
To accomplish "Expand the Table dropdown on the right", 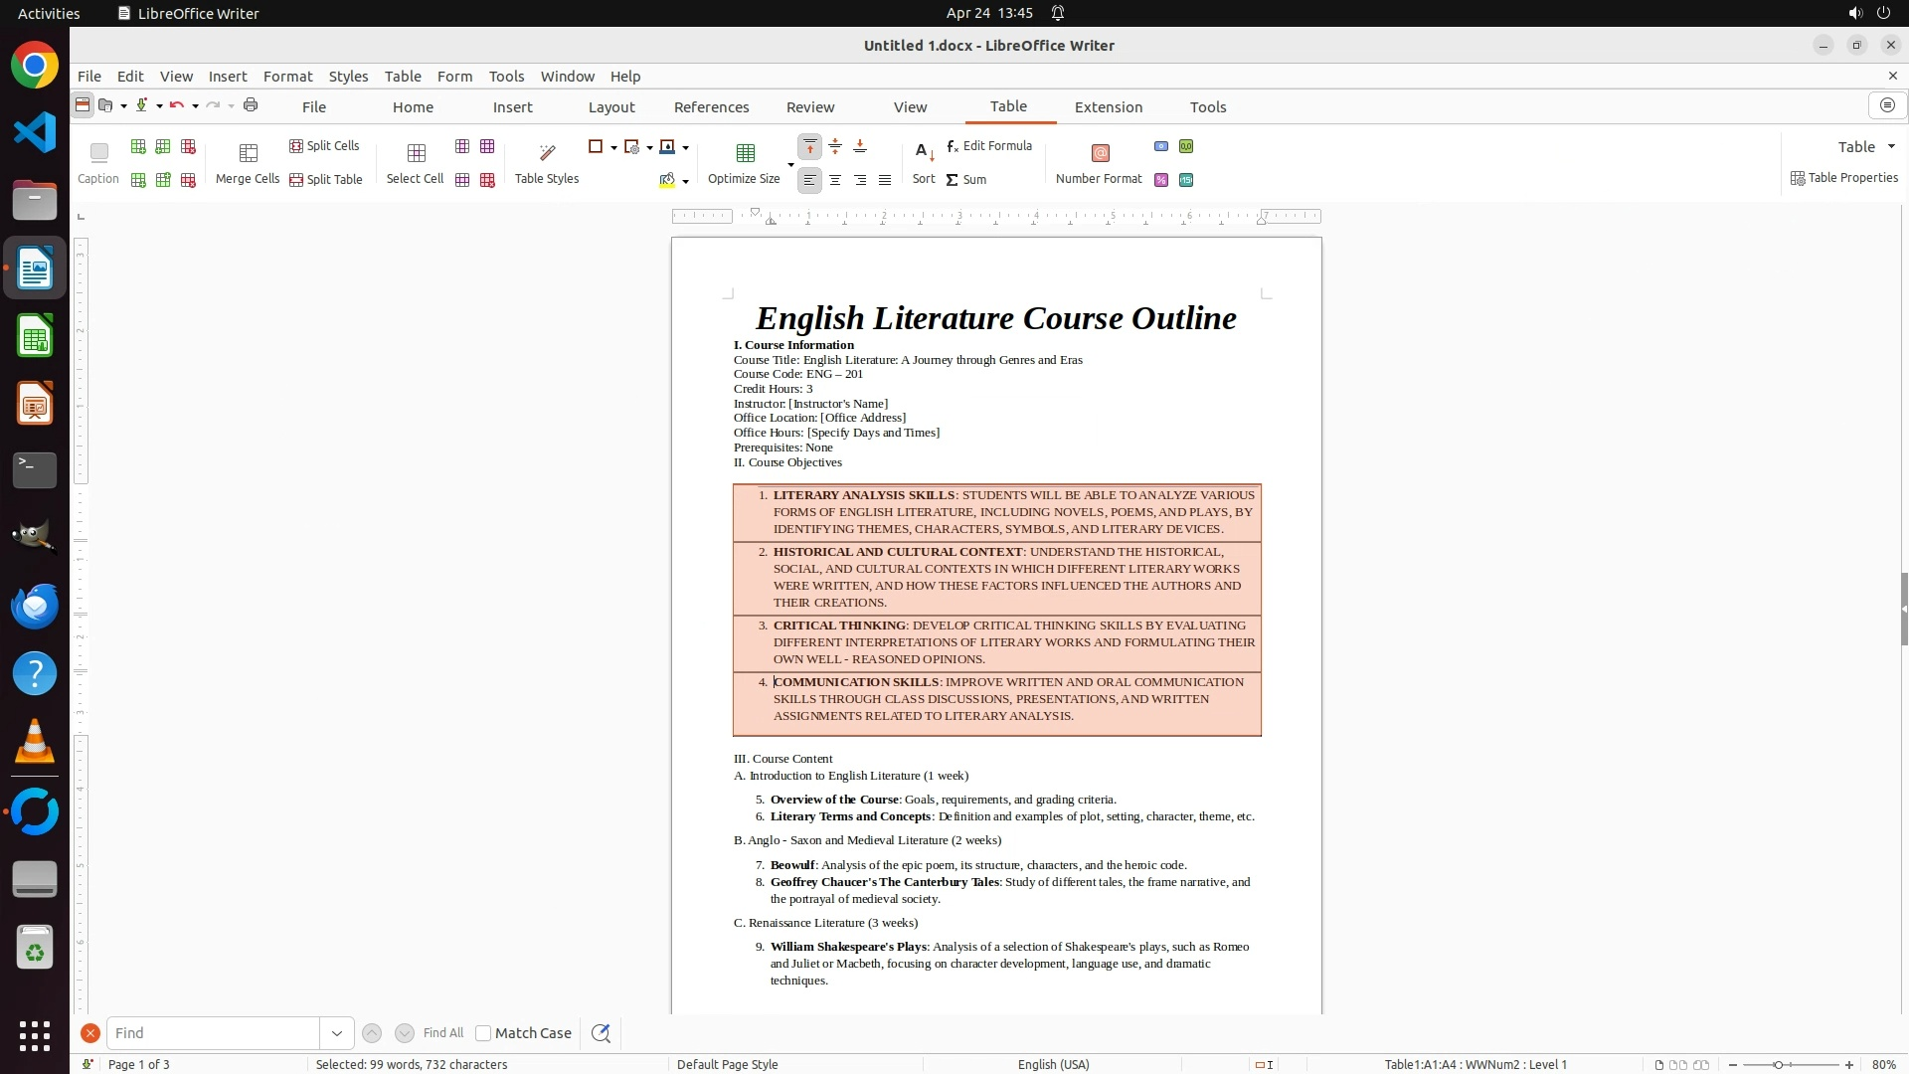I will (x=1891, y=147).
